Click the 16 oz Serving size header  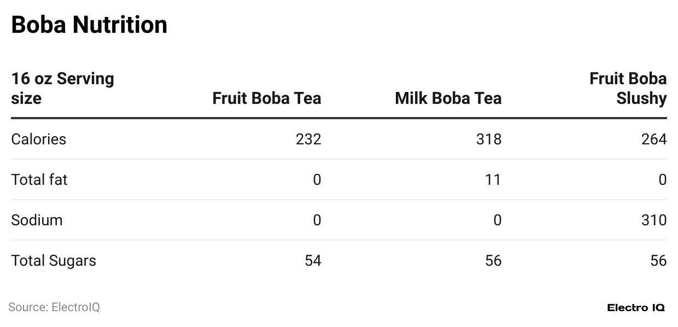tap(63, 89)
